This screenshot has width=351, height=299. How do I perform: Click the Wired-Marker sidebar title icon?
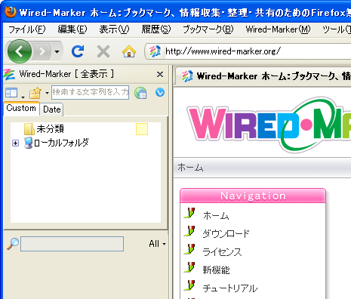click(x=10, y=75)
